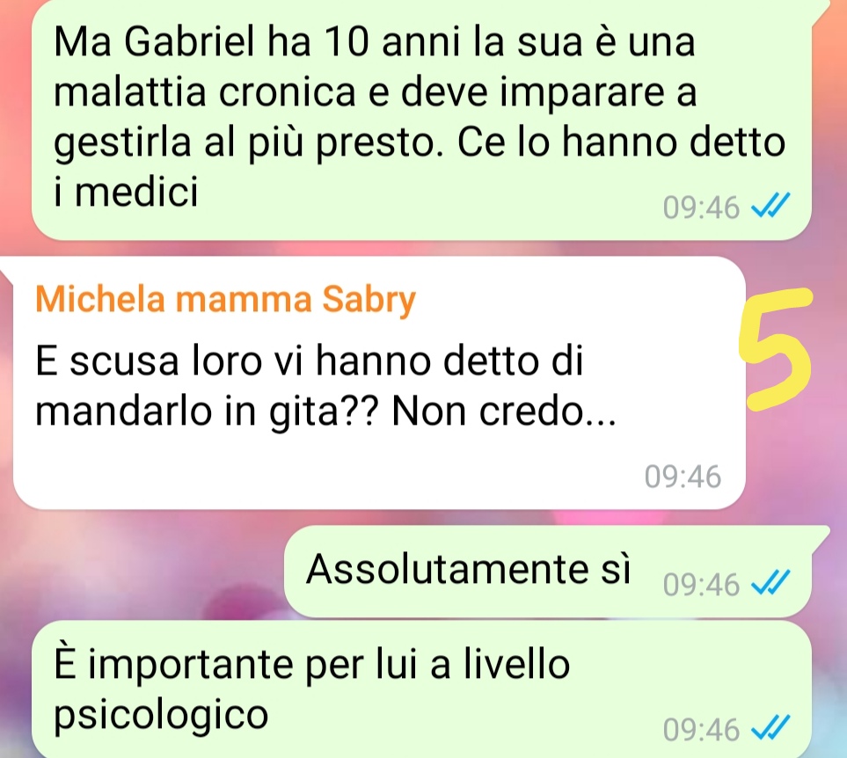
Task: Tap the words 'malattia cronica' in first message
Action: (205, 92)
